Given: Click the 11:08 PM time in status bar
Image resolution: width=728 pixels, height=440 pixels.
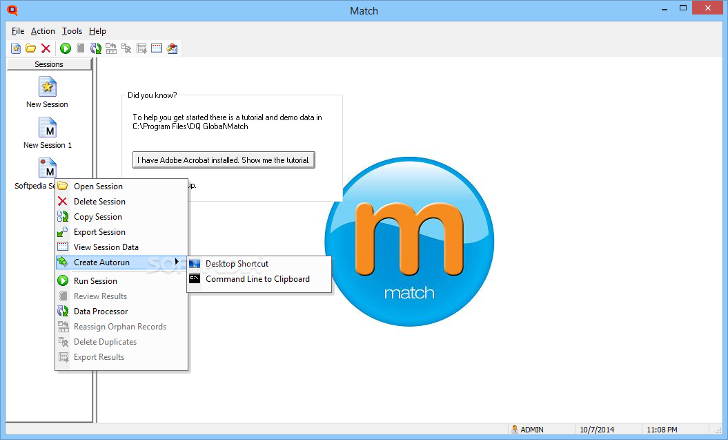Looking at the screenshot, I should pyautogui.click(x=662, y=430).
